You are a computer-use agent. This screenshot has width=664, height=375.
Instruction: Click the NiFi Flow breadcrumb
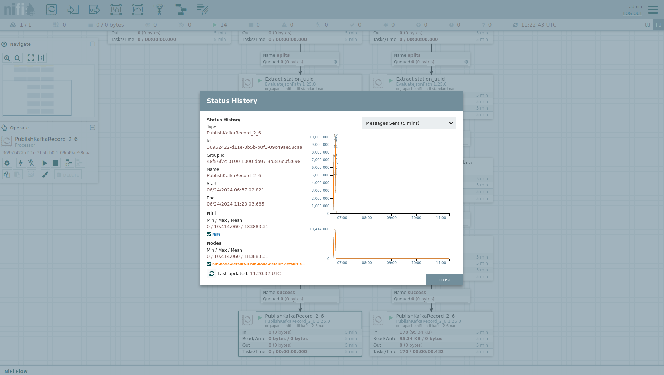(16, 371)
